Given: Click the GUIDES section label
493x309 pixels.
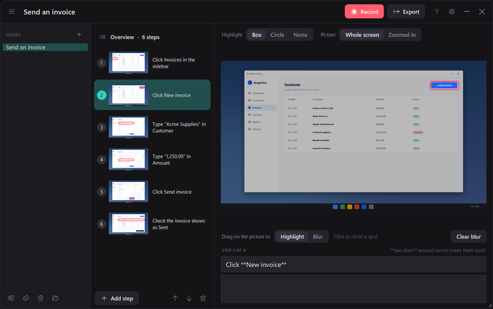Looking at the screenshot, I should pos(13,34).
